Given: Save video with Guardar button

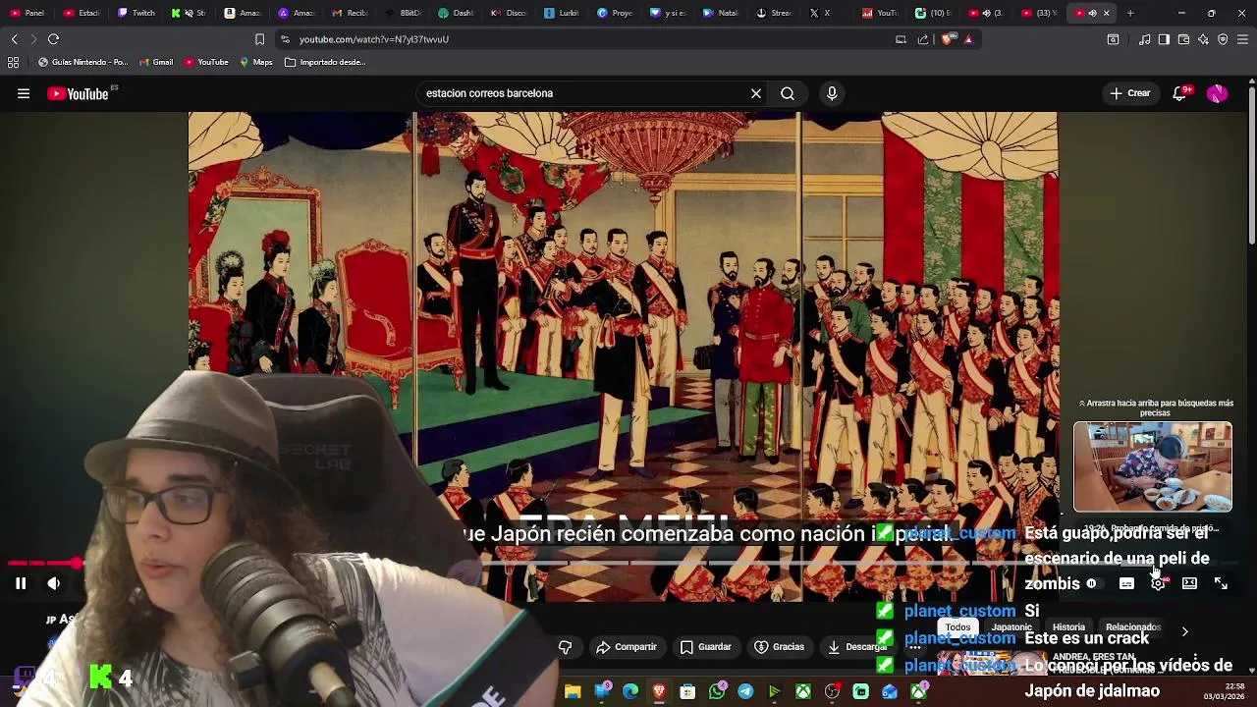Looking at the screenshot, I should point(706,647).
